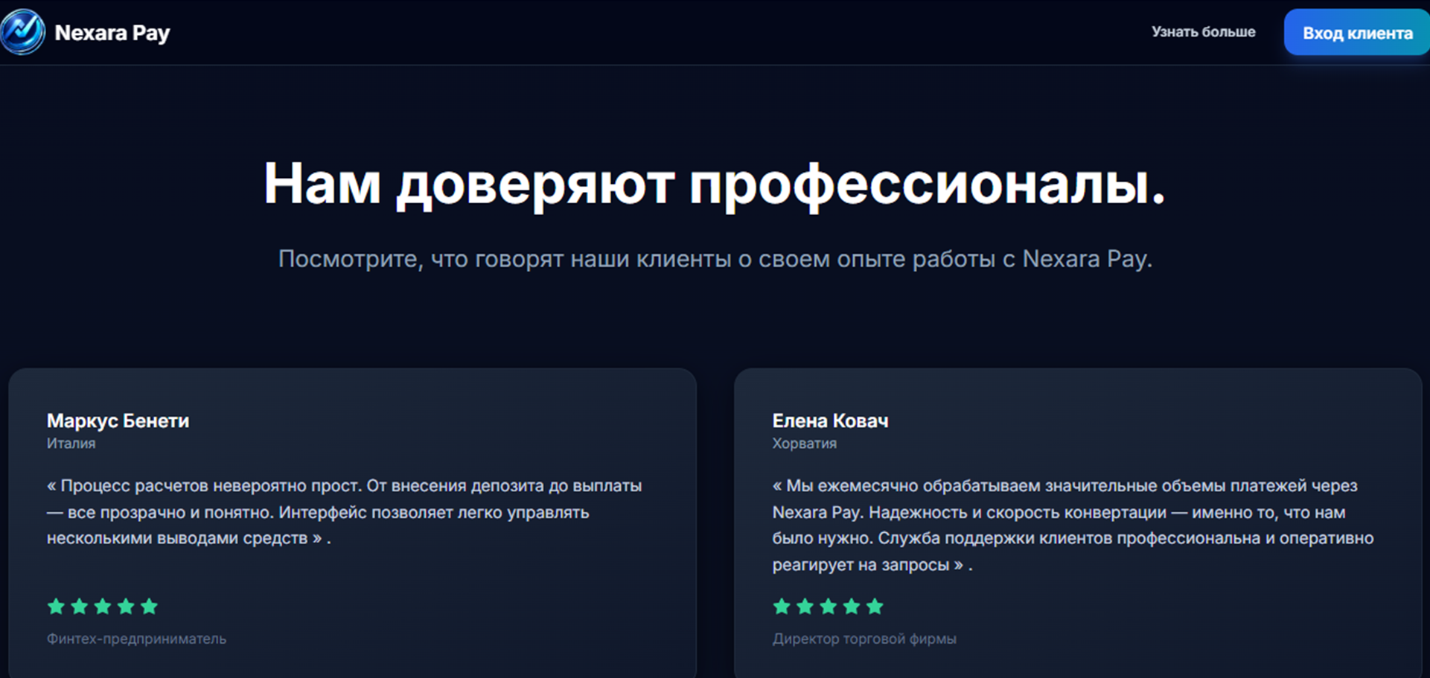This screenshot has width=1430, height=678.
Task: Click the job title «Директор торговой фирмы»
Action: pos(864,639)
